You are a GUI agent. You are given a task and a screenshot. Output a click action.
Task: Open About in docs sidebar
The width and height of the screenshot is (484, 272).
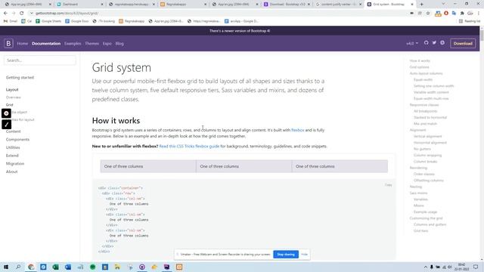(12, 172)
